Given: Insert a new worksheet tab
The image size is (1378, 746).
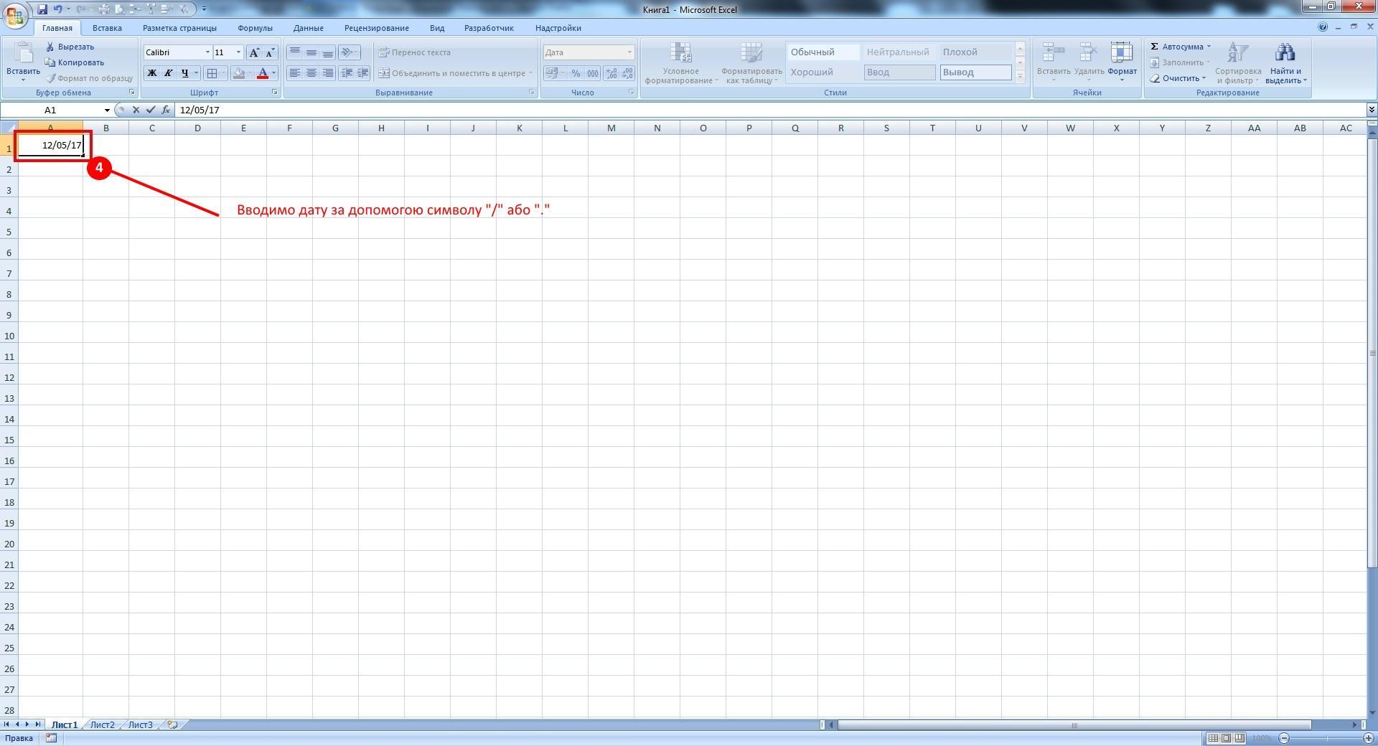Looking at the screenshot, I should (x=172, y=725).
